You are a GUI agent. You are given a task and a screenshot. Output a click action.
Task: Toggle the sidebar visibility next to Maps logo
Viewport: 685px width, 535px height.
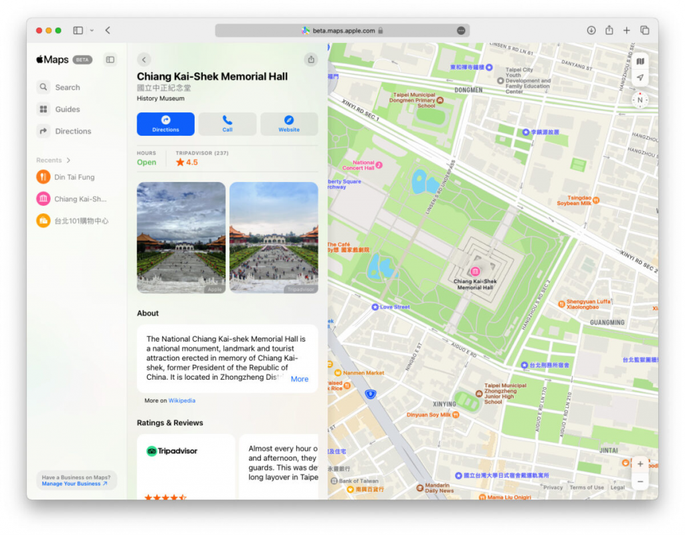110,60
